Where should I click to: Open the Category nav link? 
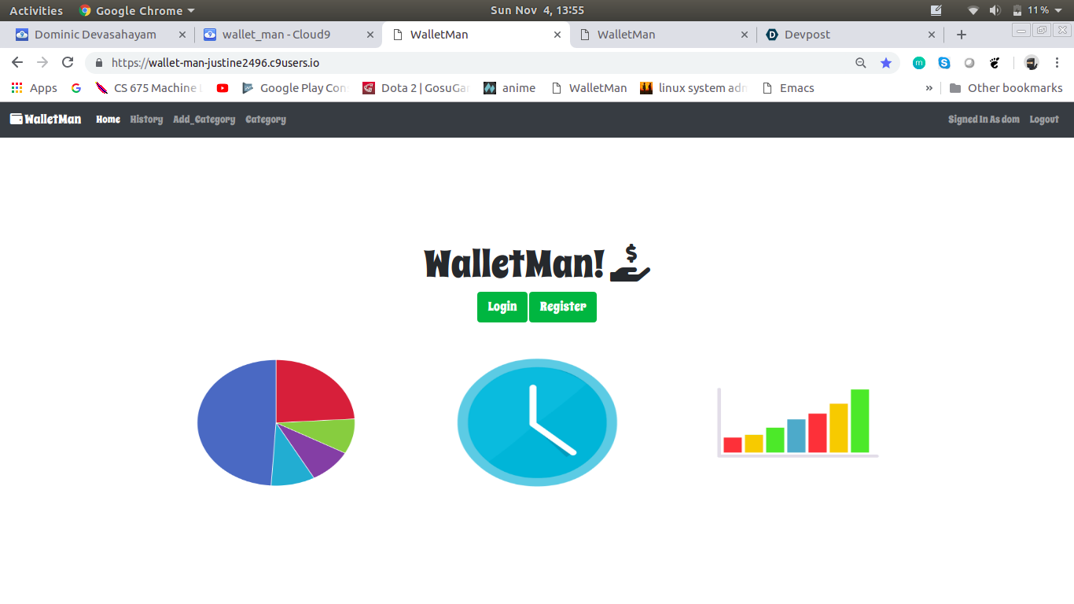266,120
